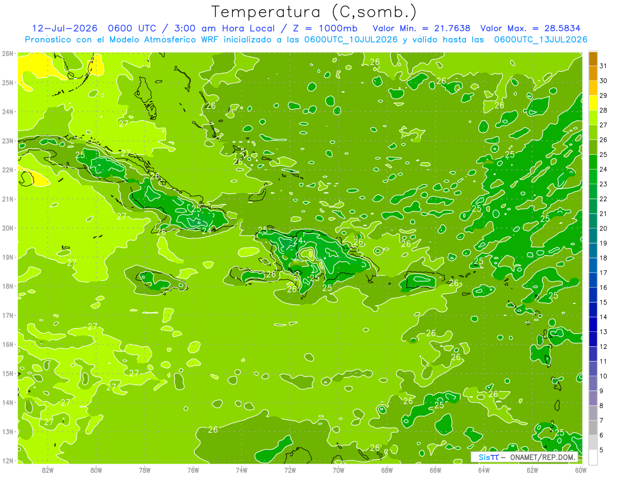
Task: Click the word "WRF" in the subtitle
Action: pos(210,40)
